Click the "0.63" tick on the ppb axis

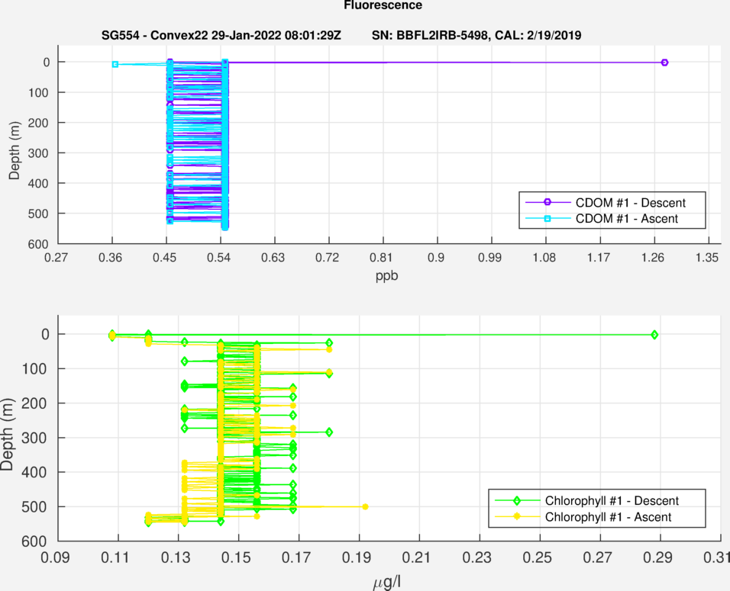(x=273, y=258)
